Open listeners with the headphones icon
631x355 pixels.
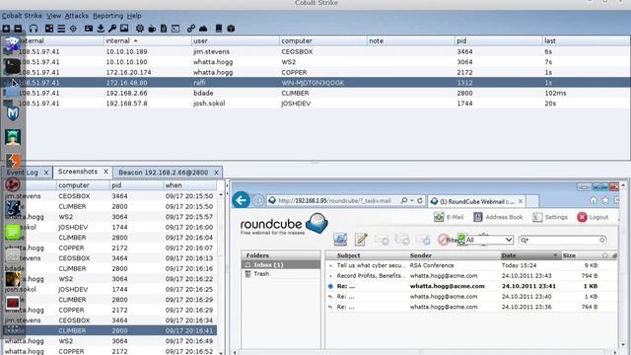click(x=34, y=29)
